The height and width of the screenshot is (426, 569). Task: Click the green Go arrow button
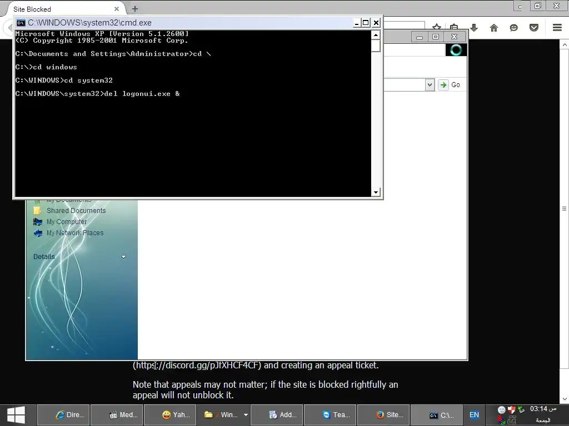(443, 85)
